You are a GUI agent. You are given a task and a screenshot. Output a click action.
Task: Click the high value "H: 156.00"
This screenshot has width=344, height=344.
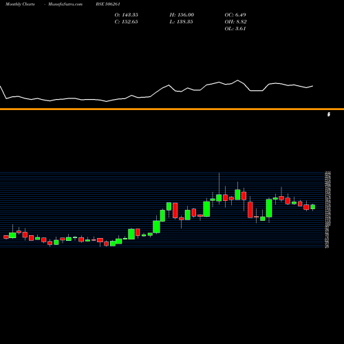pos(182,15)
